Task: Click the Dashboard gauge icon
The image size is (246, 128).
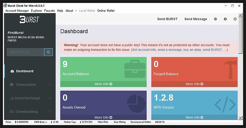Action: [12, 71]
